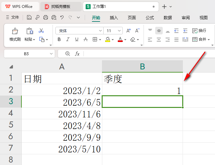Decrease font size with A- icon
215x165 pixels.
pos(137,31)
